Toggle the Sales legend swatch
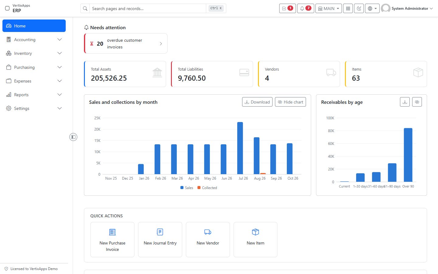This screenshot has width=438, height=274. 182,188
